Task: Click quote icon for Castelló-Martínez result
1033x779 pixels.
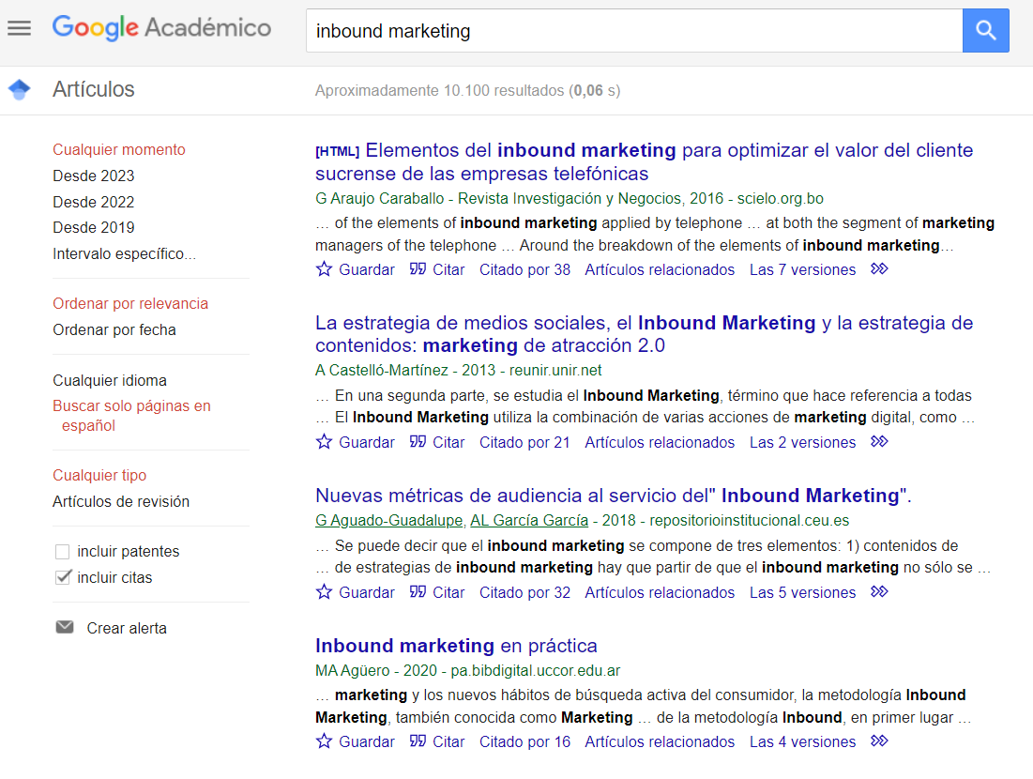Action: 418,441
